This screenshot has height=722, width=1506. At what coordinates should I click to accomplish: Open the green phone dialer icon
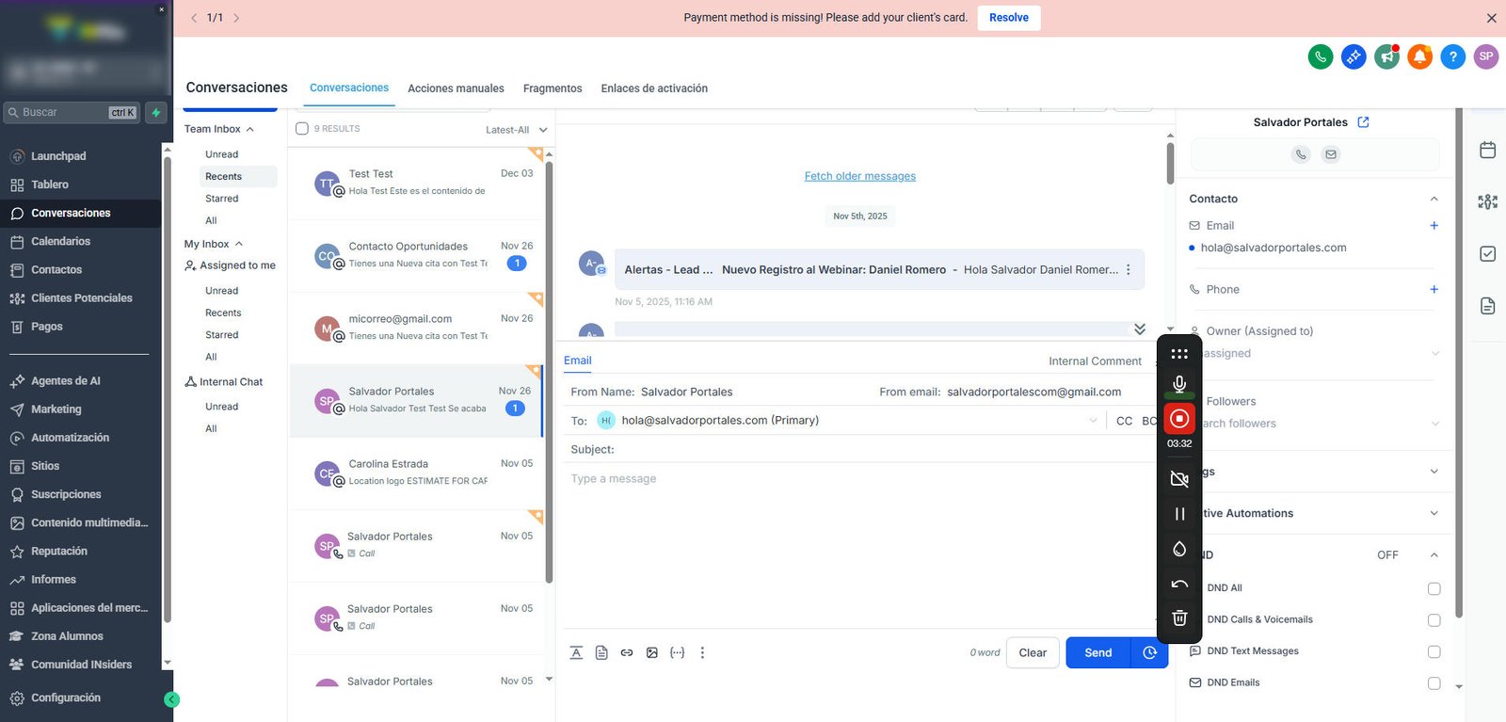click(x=1321, y=56)
